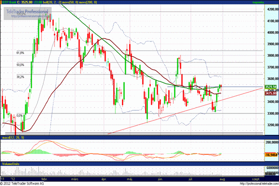Select the 100,0% Fibonacci level label

pos(21,14)
